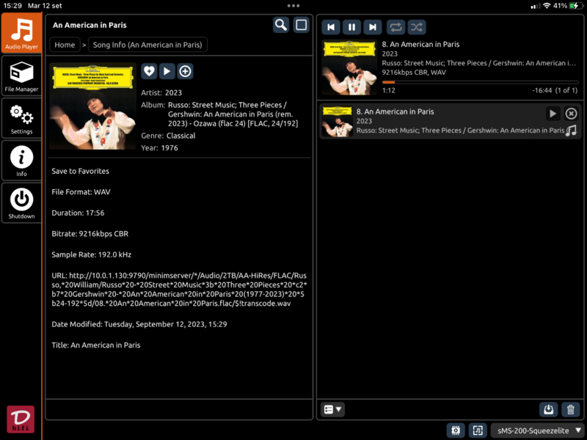Skip to the previous track
The height and width of the screenshot is (440, 587).
[332, 27]
